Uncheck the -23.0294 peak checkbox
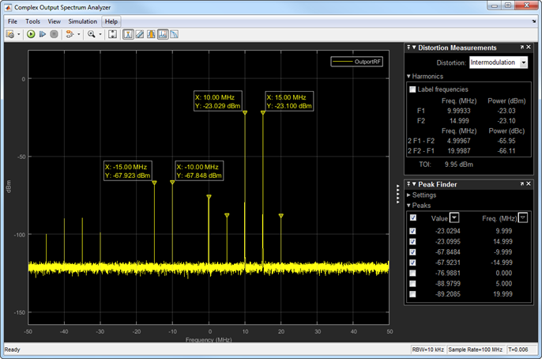Image resolution: width=542 pixels, height=359 pixels. coord(412,231)
